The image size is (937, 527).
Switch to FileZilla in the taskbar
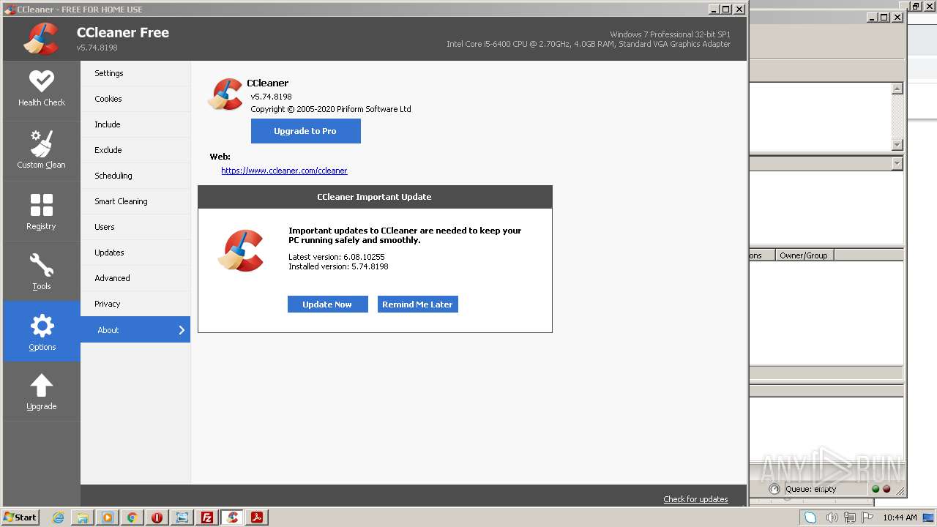coord(207,517)
